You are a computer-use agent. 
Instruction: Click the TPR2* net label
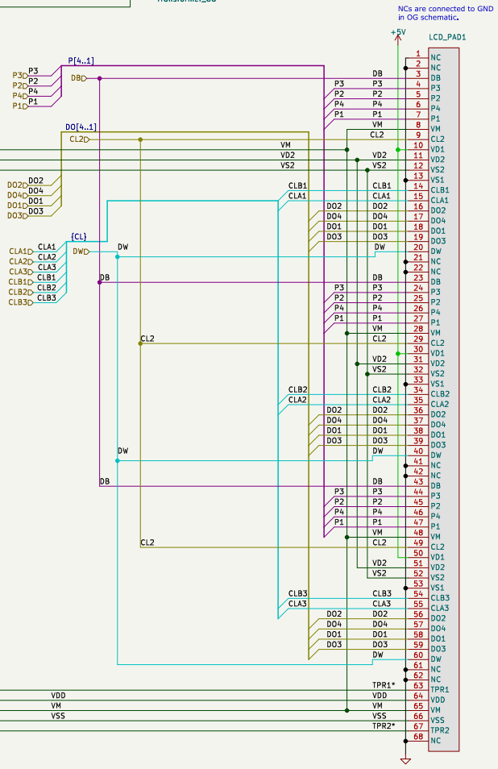tap(384, 726)
